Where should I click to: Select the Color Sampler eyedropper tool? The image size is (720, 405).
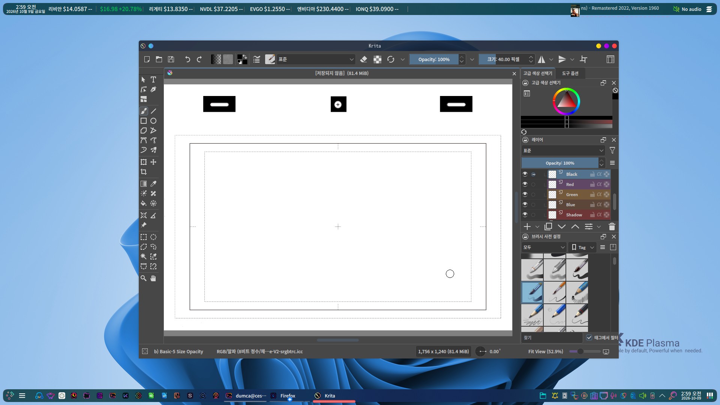[x=153, y=184]
